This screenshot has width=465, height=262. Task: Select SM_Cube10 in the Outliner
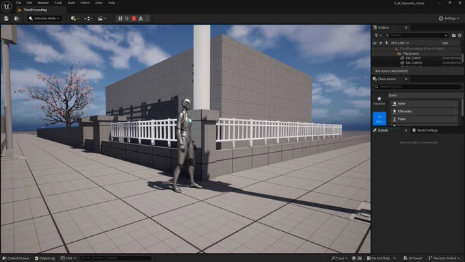point(414,63)
